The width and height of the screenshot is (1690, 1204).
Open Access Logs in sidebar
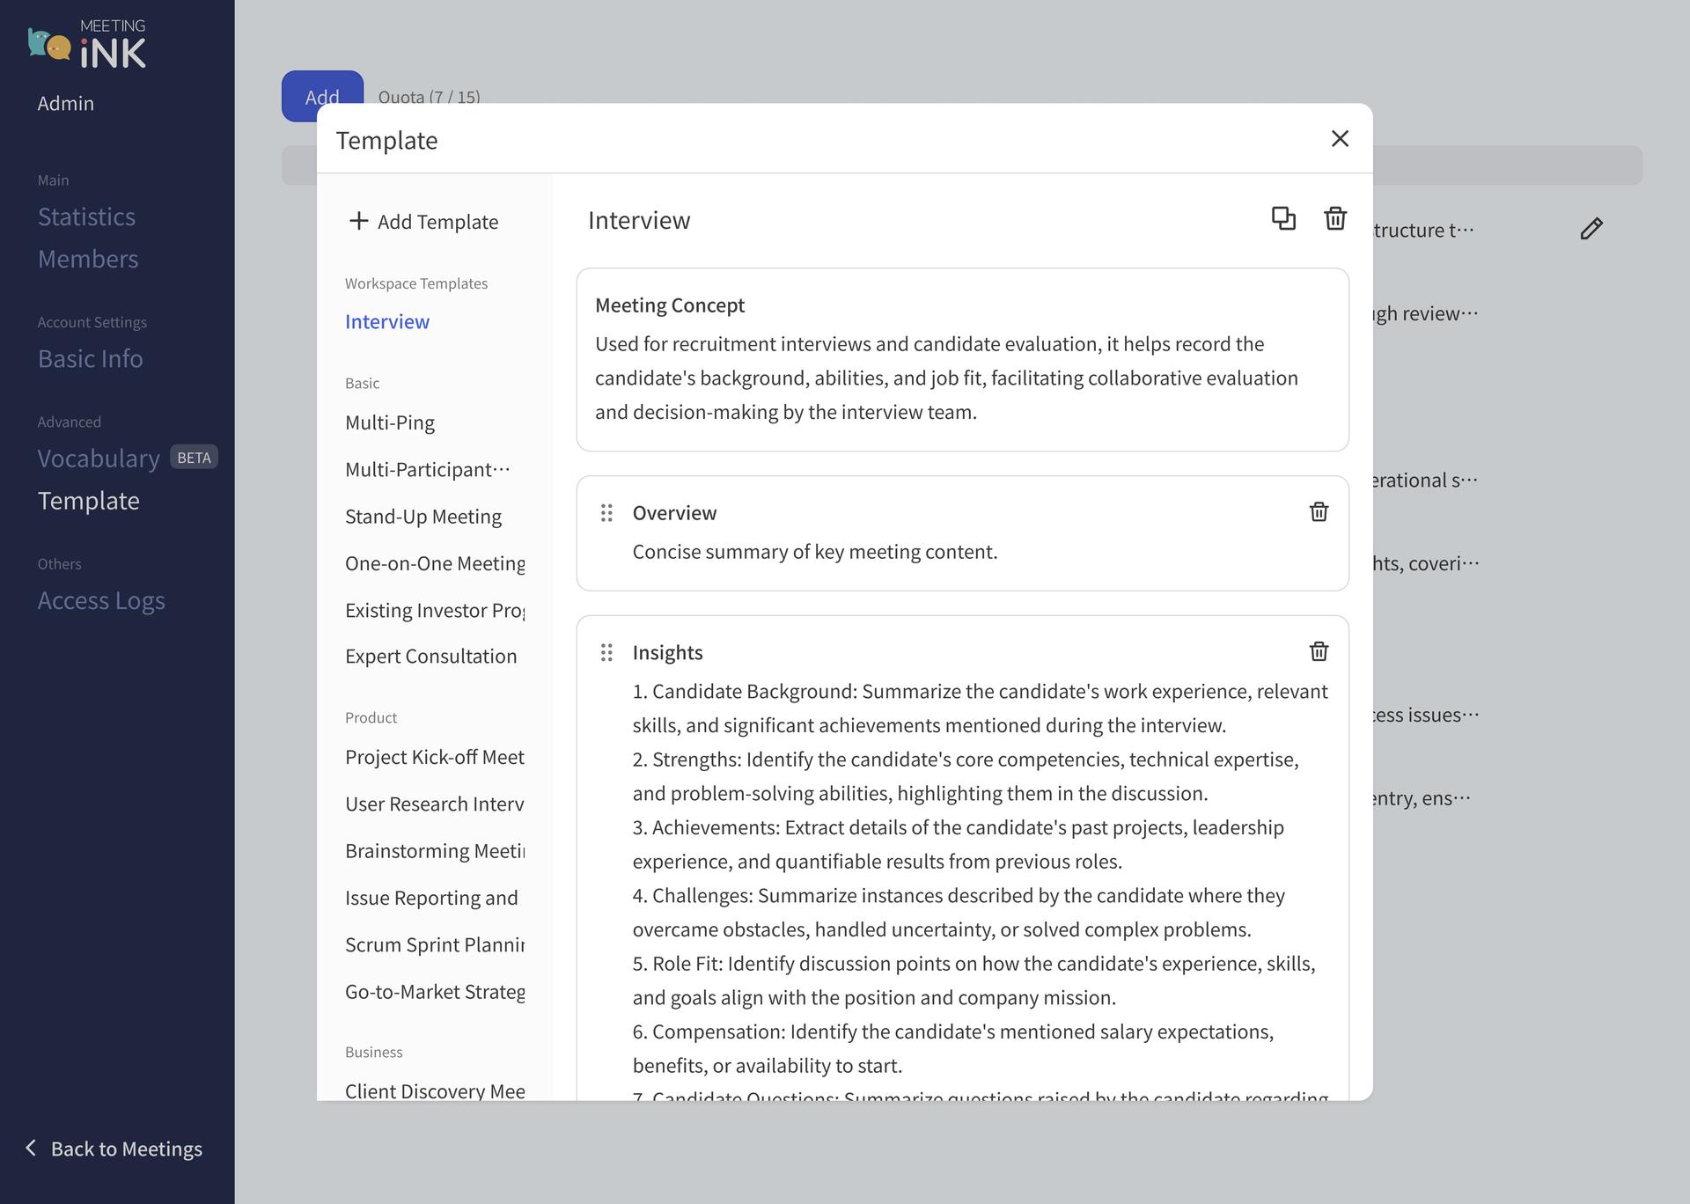101,601
